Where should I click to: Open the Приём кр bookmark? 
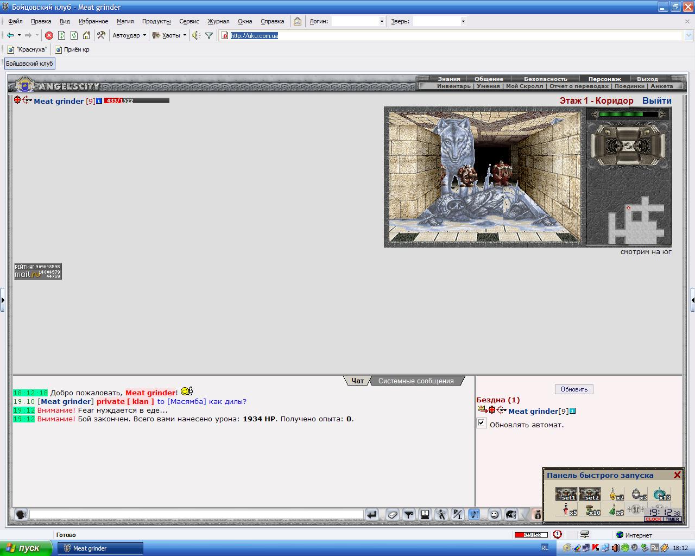(72, 49)
